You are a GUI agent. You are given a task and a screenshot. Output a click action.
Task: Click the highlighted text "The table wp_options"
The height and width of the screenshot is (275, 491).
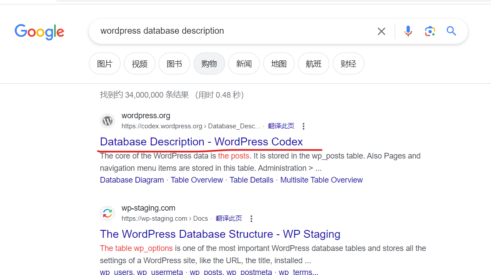click(x=136, y=248)
